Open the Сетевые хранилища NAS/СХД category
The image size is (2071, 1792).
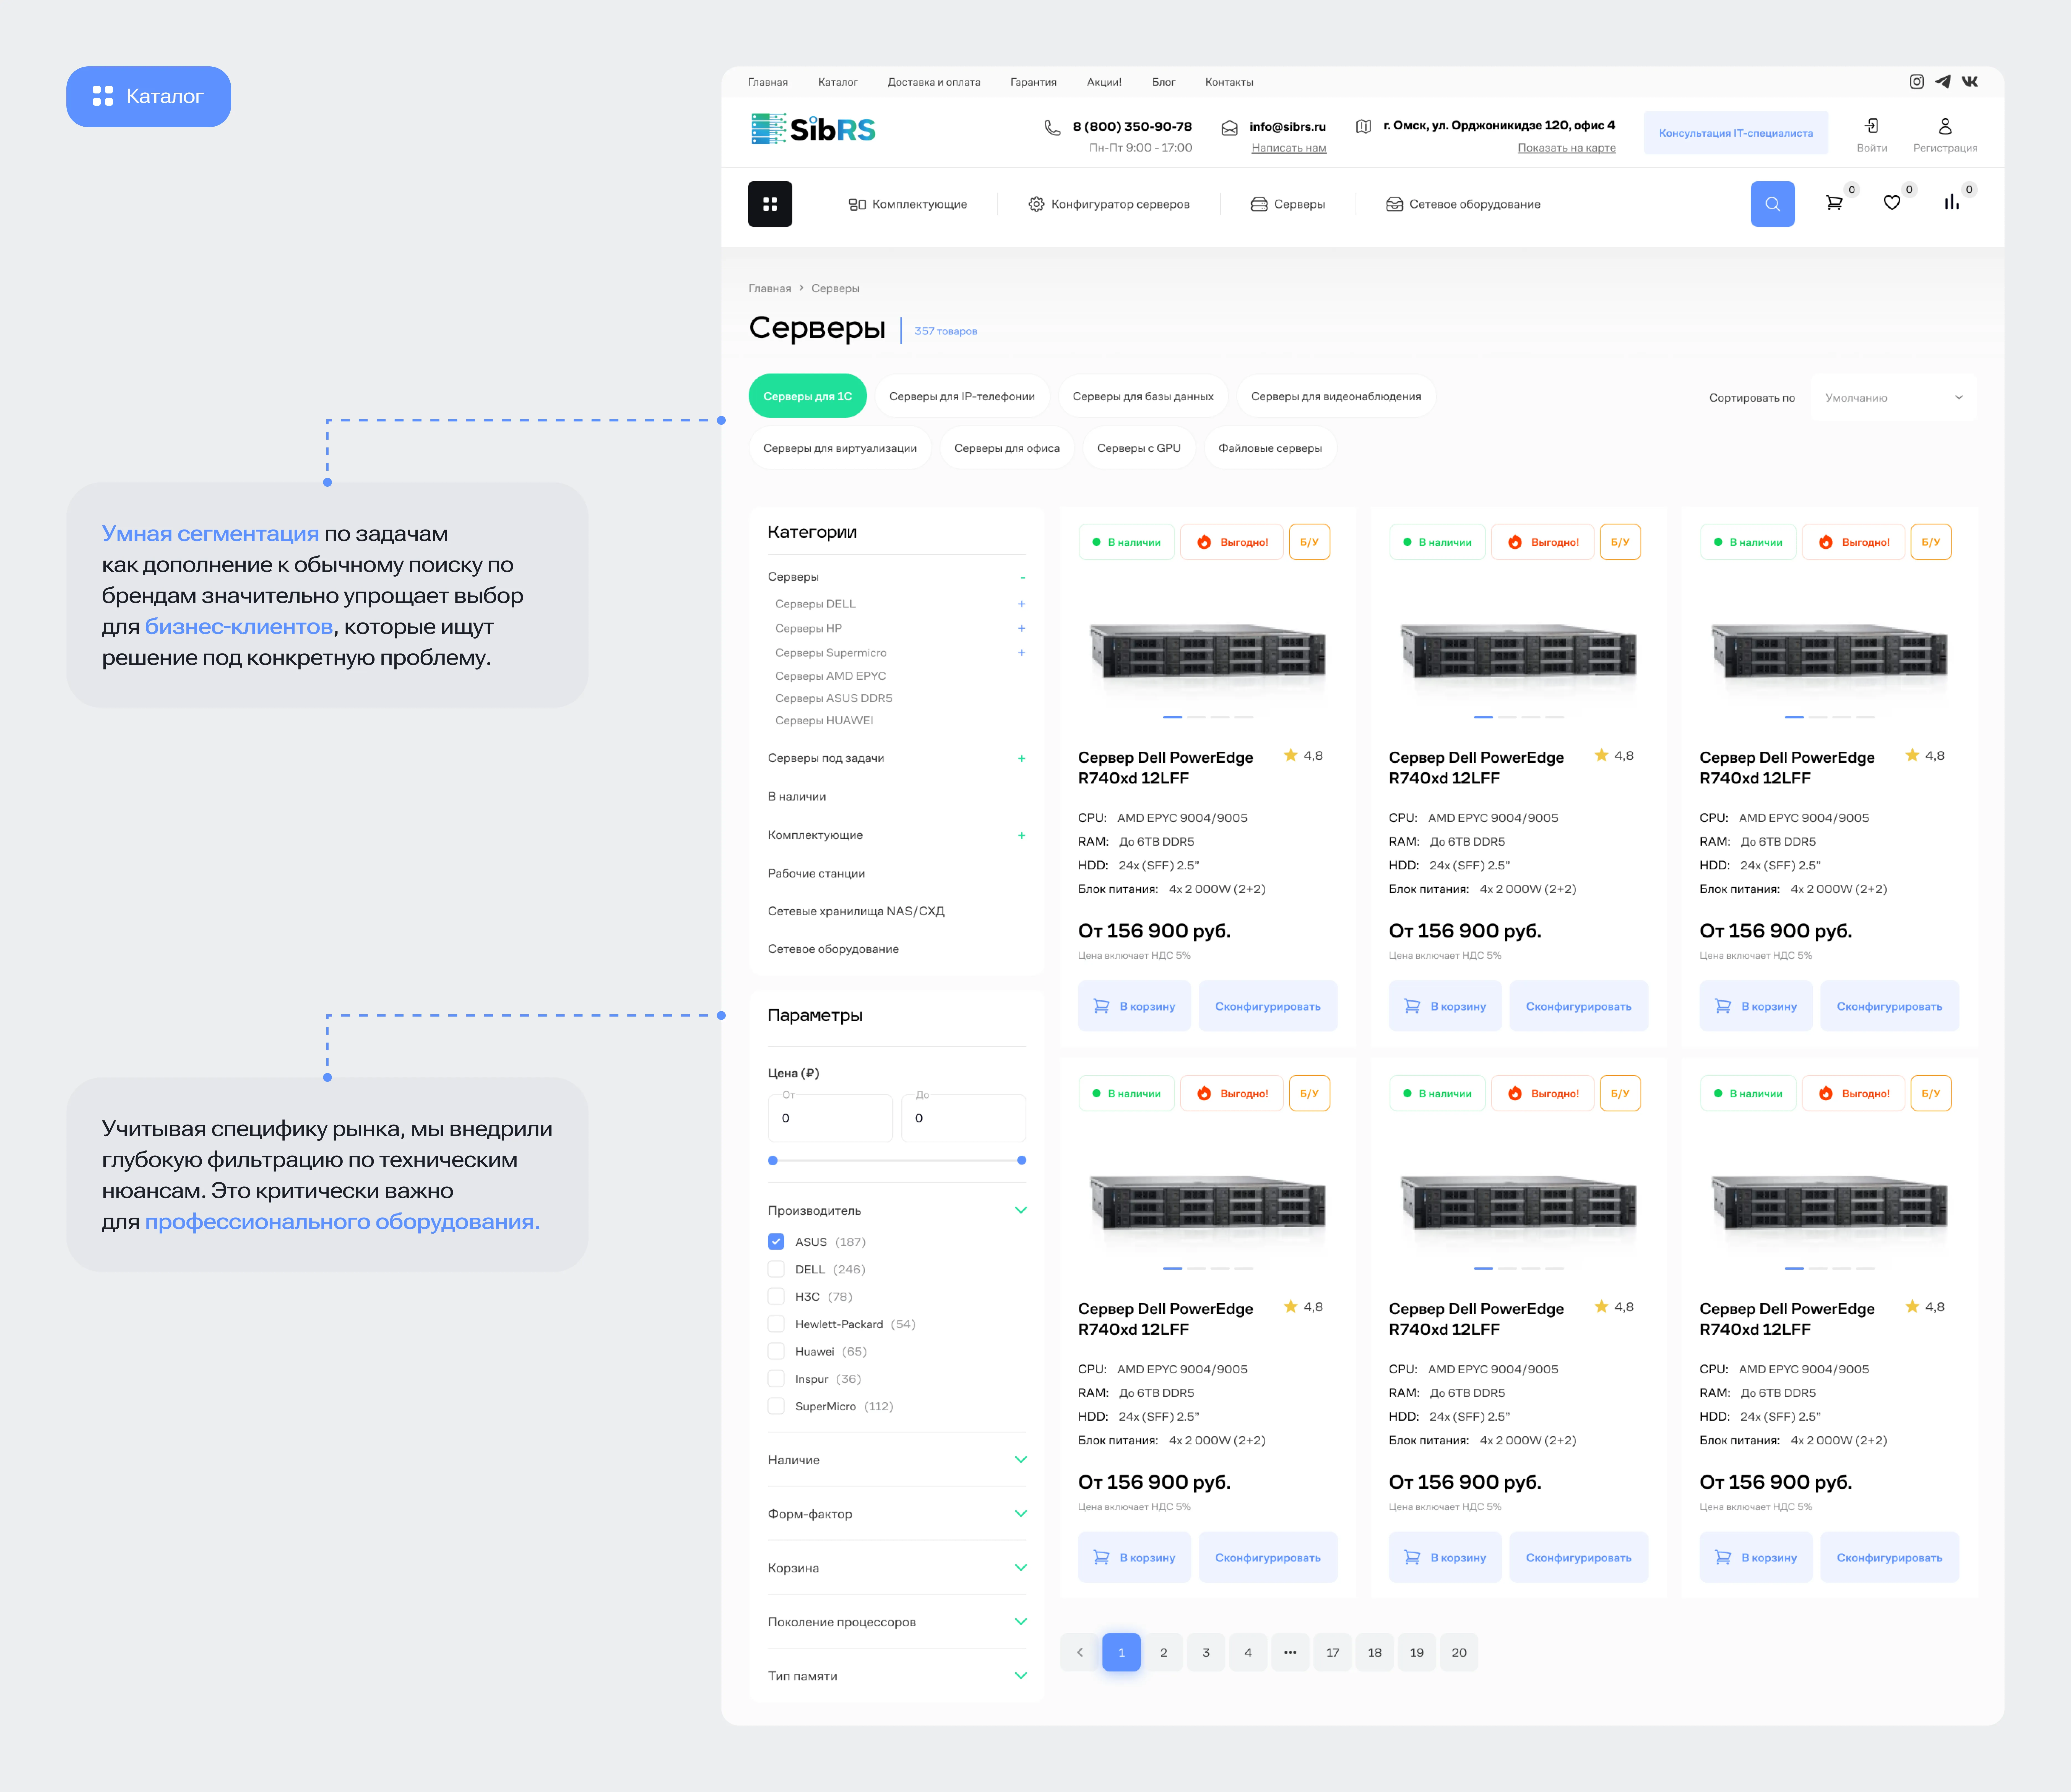click(x=856, y=911)
